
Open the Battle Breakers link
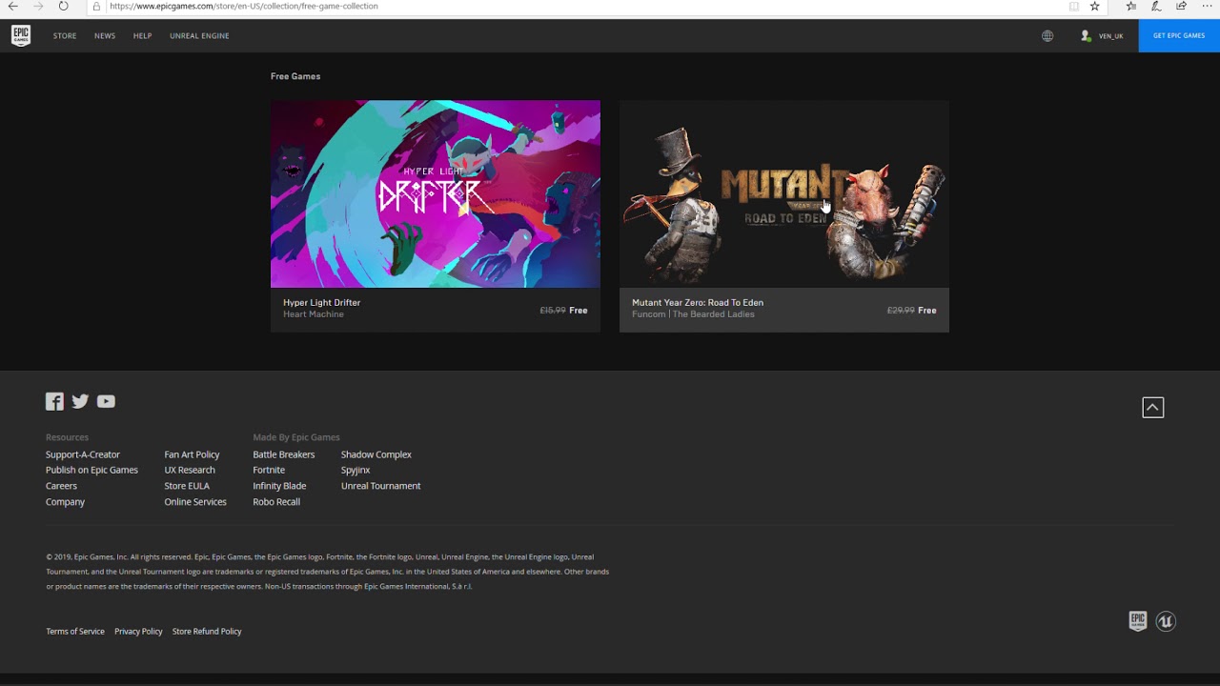click(284, 454)
